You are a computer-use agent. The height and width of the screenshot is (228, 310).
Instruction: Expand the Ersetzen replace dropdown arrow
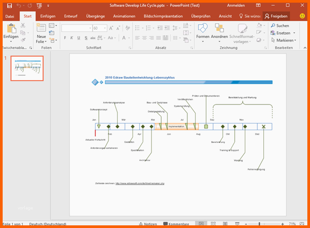tap(294, 33)
